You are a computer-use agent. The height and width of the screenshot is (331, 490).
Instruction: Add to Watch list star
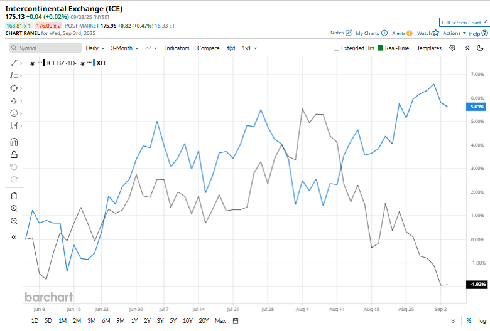436,33
